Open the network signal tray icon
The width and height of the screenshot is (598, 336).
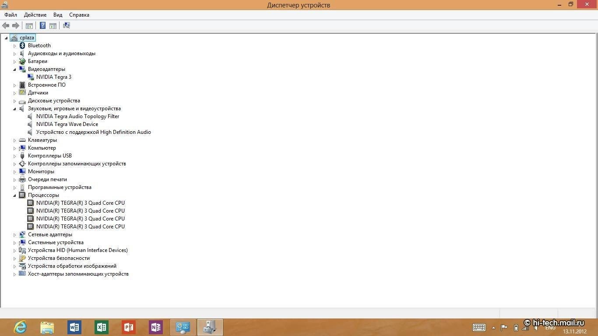click(526, 327)
